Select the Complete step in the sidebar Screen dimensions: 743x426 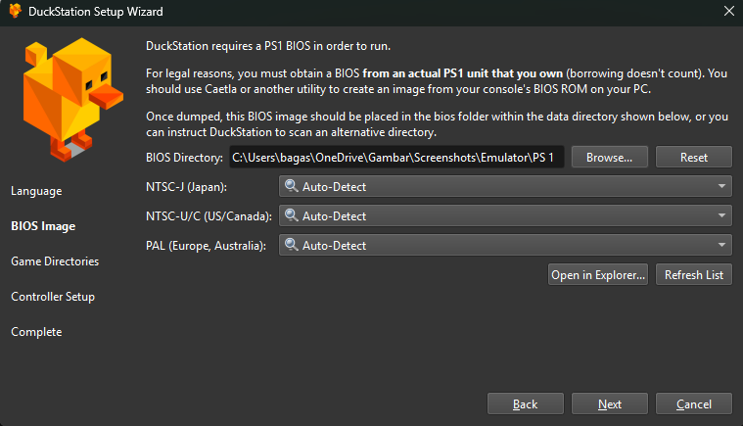[x=36, y=332]
